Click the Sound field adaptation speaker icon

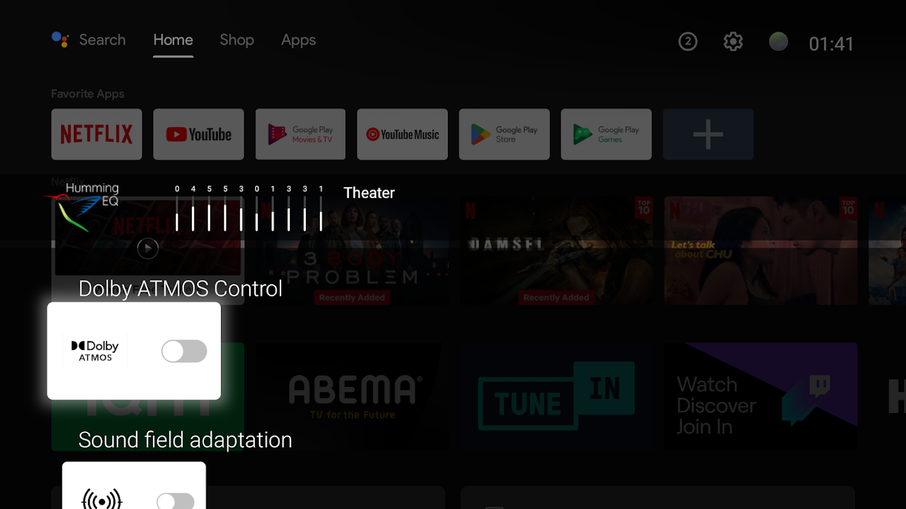pyautogui.click(x=102, y=499)
